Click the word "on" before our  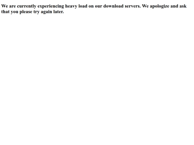91,6
